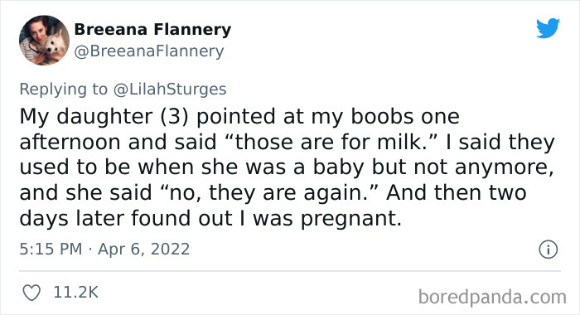
Task: Open the @BreeanaFlannery handle
Action: [x=148, y=51]
